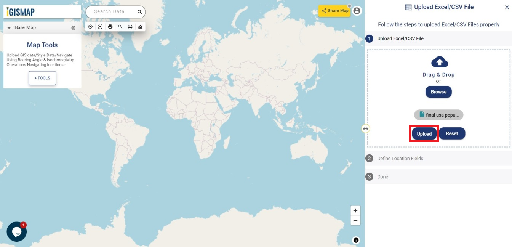Collapse the left panel using double chevron
This screenshot has height=247, width=512.
click(x=73, y=27)
